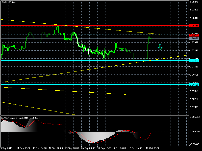
Task: Click the 1.23150 price axis label
Action: click(x=194, y=51)
